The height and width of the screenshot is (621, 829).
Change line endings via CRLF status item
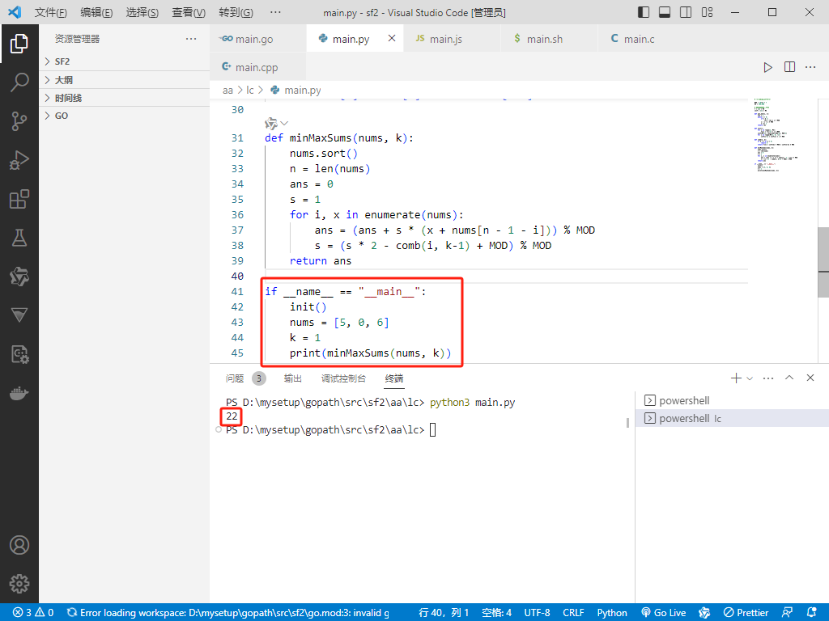pyautogui.click(x=573, y=613)
